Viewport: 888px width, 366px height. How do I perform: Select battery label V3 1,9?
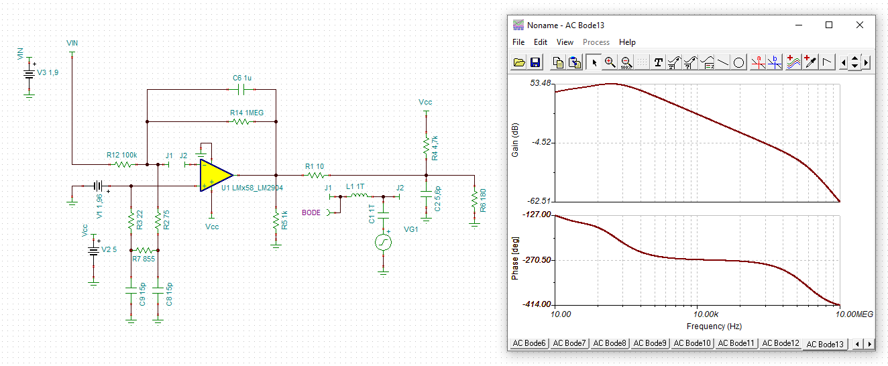(47, 72)
